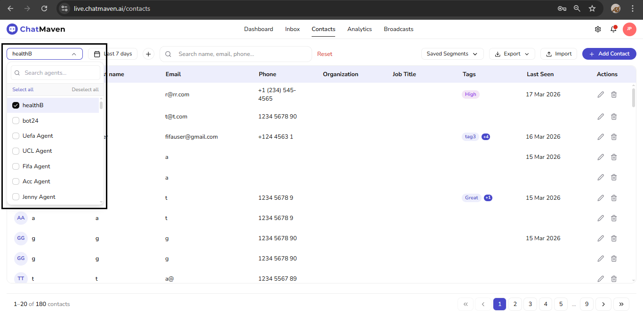This screenshot has height=314, width=643.
Task: Delete the t@t.com contact trash icon
Action: pos(614,117)
